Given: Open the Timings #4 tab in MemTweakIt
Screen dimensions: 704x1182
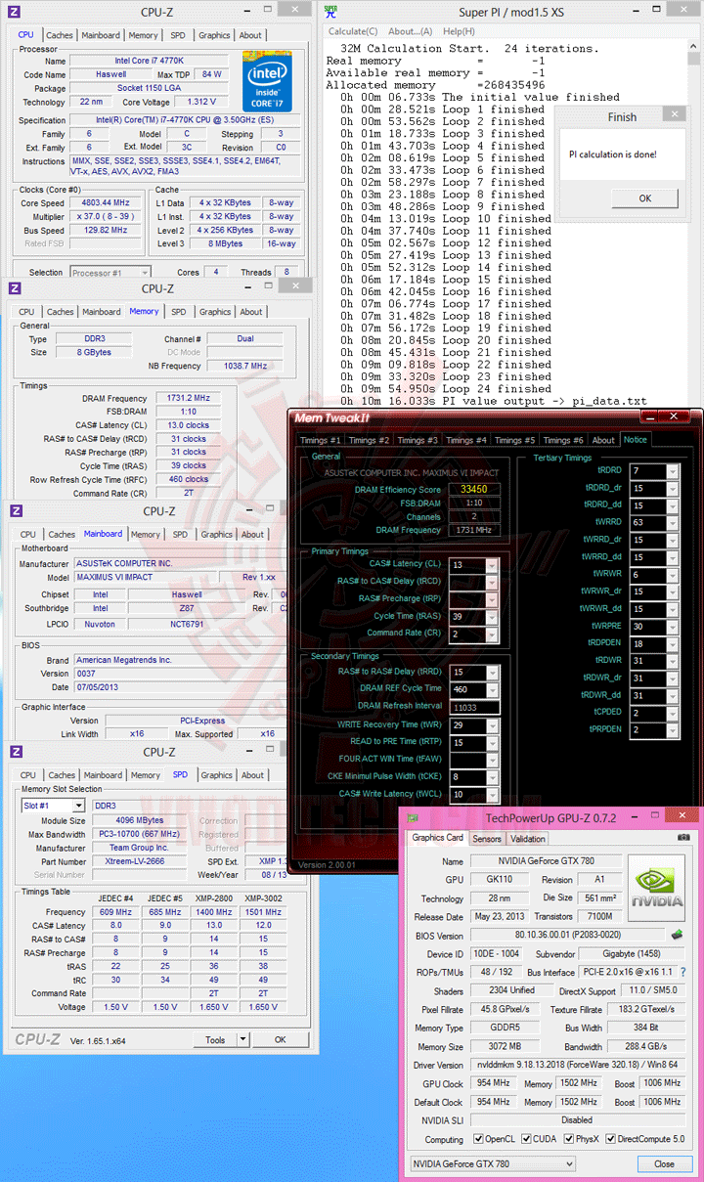Looking at the screenshot, I should click(466, 440).
